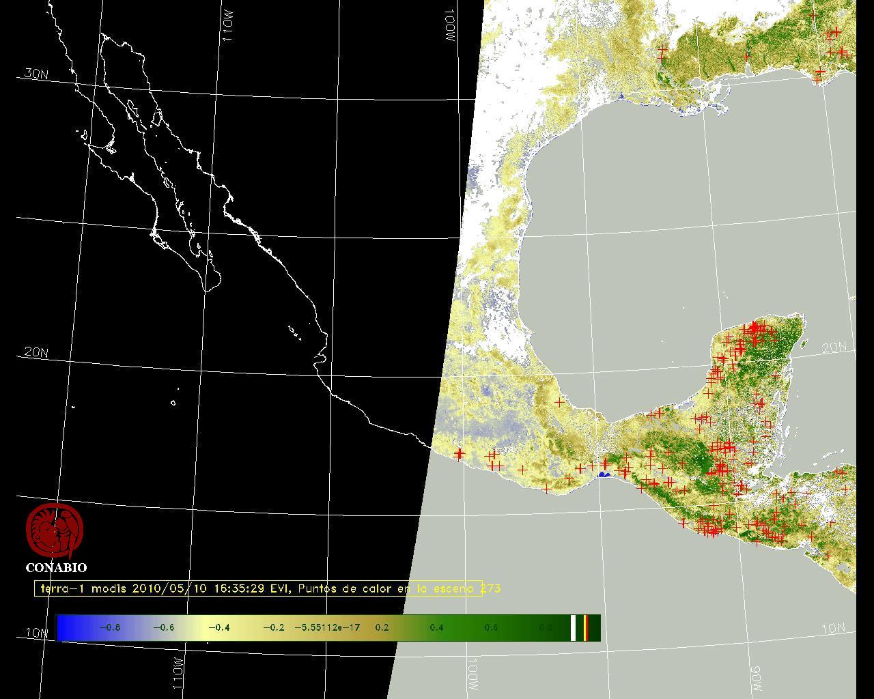Click the 110W longitude label at bottom
The width and height of the screenshot is (874, 699).
[178, 673]
